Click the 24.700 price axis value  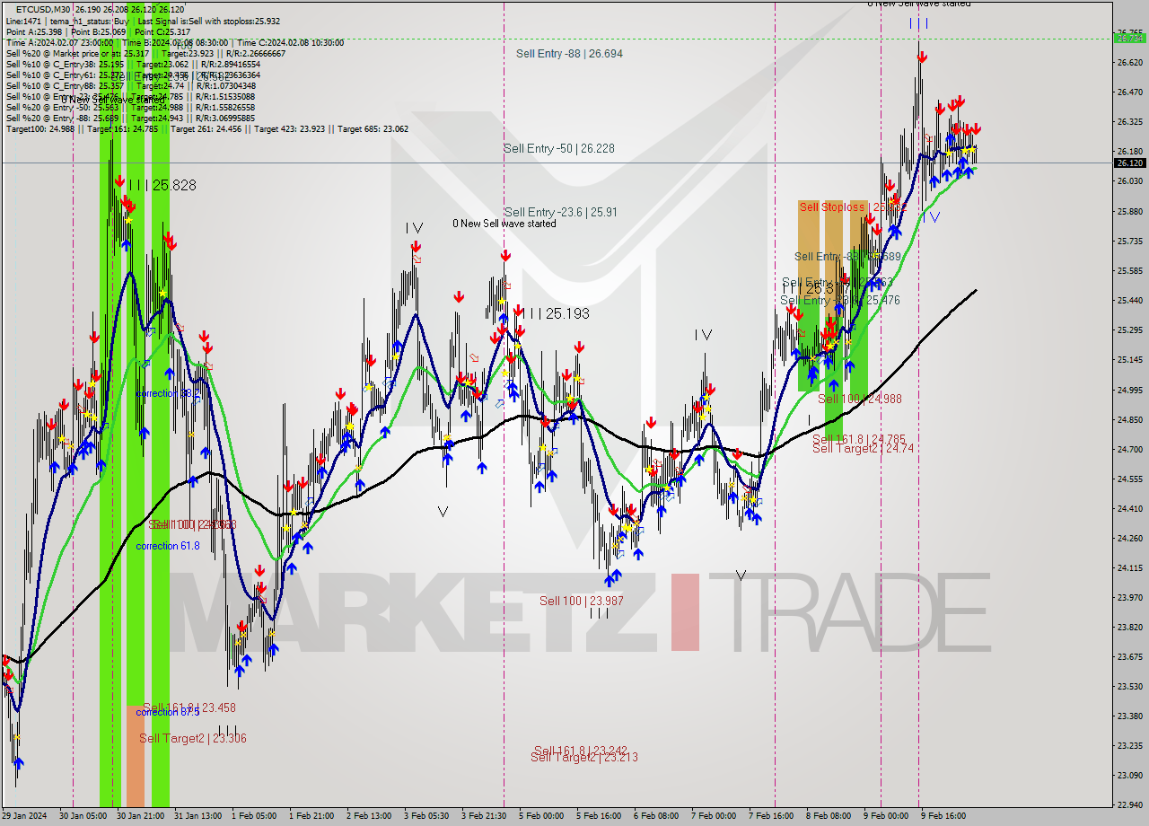point(1129,449)
